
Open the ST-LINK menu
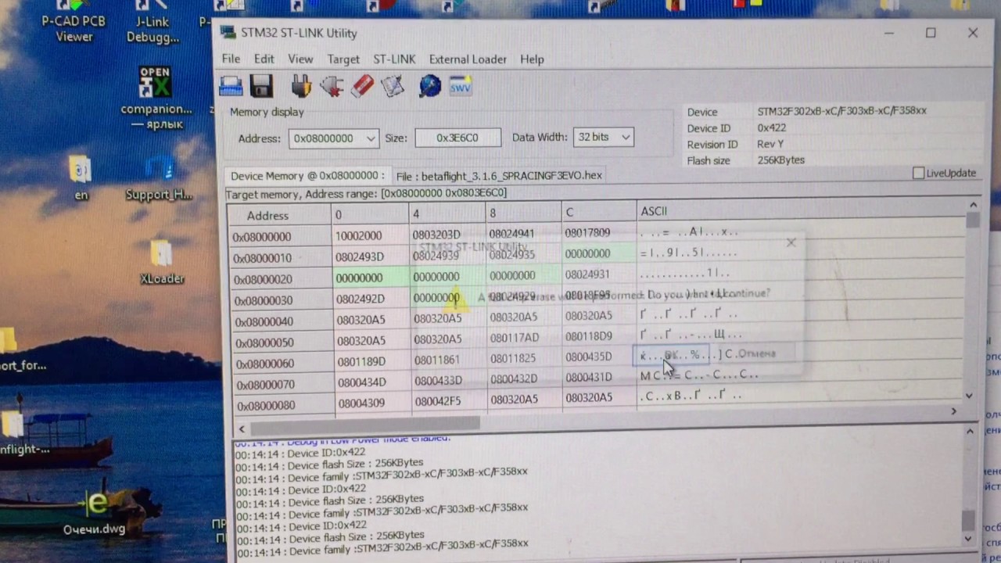(x=394, y=59)
